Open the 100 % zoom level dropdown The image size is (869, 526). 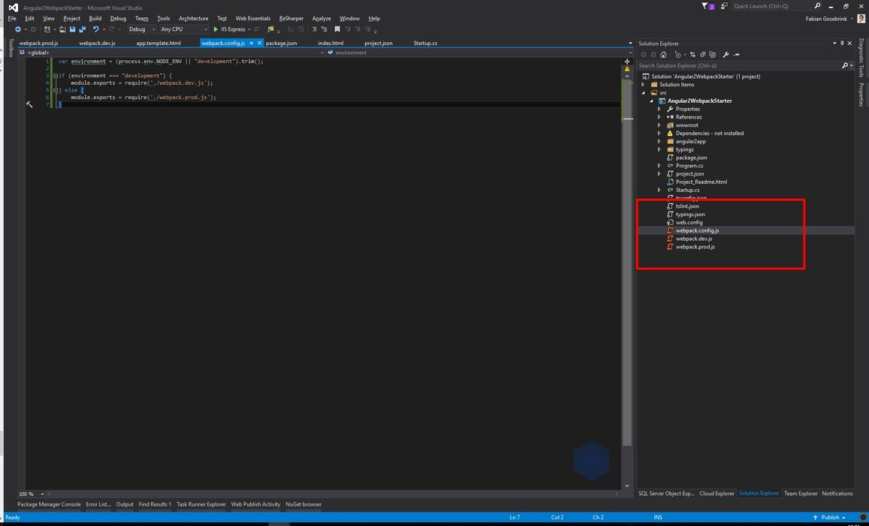point(42,494)
